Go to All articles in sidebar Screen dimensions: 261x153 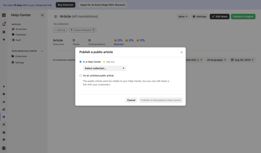click(21, 29)
